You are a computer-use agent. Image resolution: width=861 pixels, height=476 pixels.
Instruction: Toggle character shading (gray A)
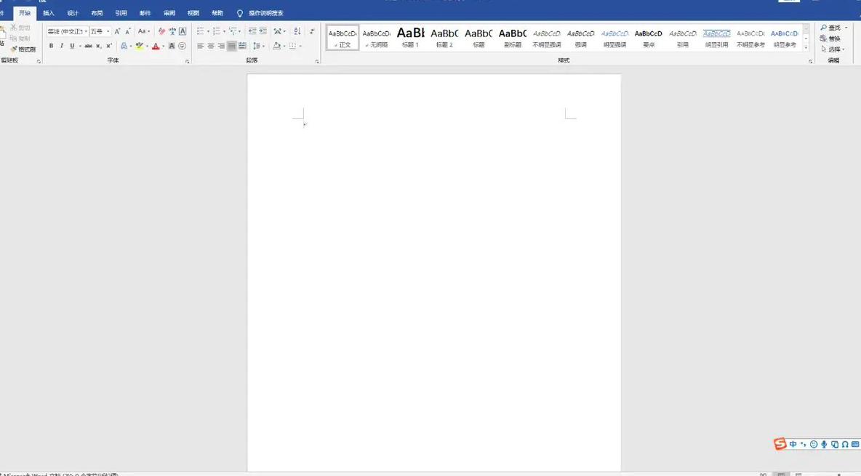[172, 46]
